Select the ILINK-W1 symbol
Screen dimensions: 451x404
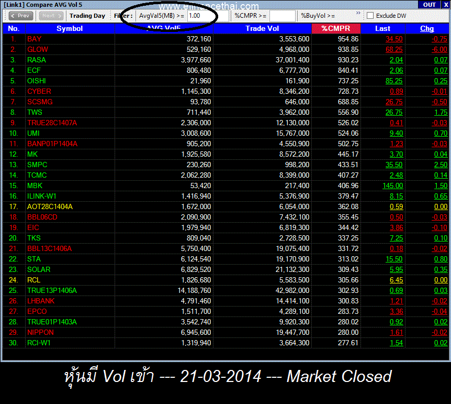point(42,196)
